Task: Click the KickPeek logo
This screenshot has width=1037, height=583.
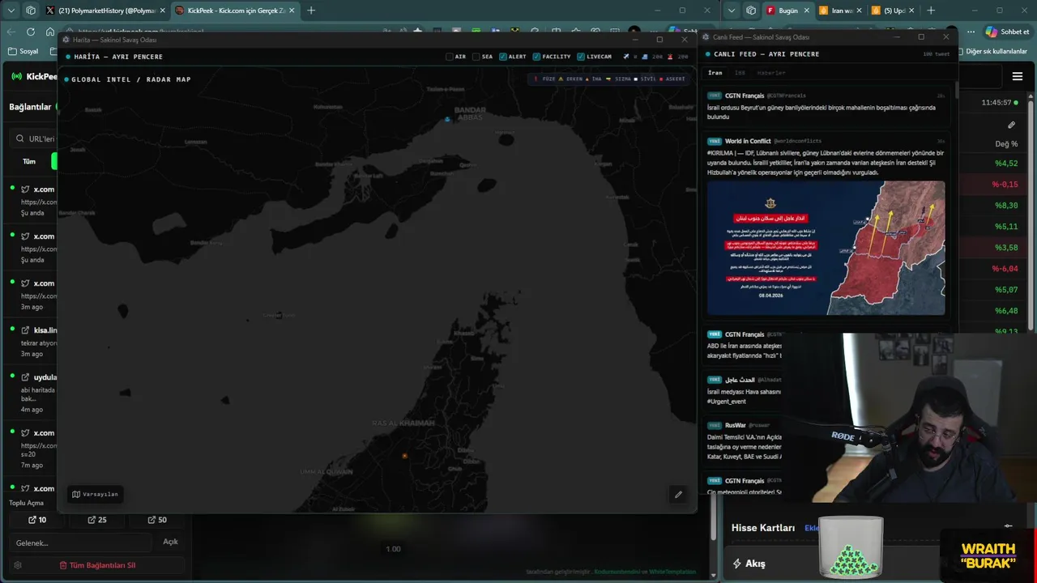Action: (x=34, y=77)
